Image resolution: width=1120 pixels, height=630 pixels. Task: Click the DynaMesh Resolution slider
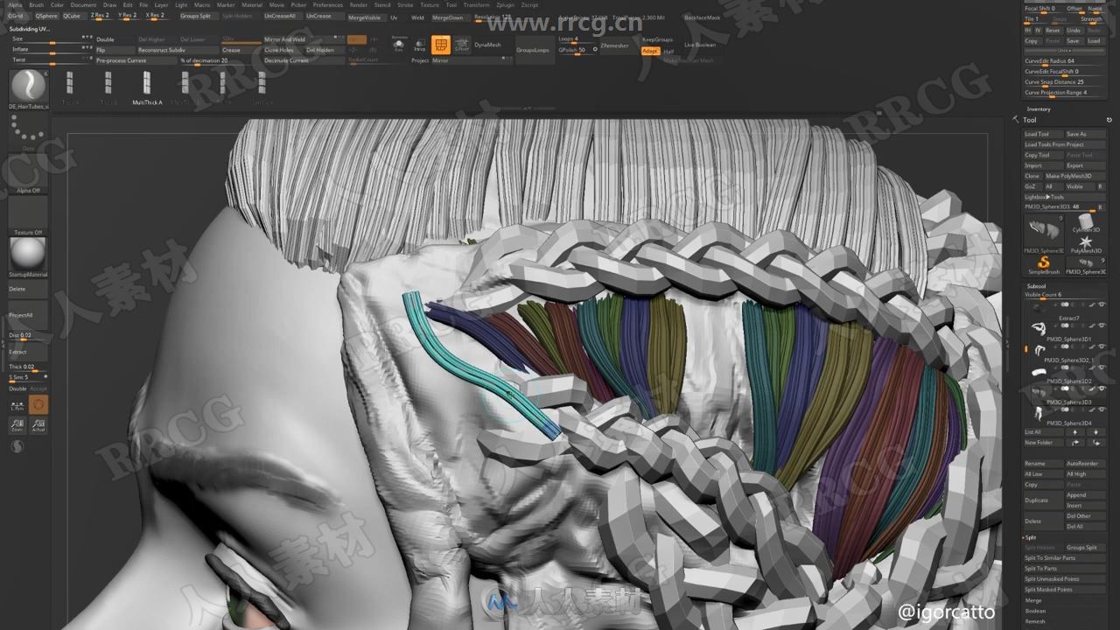click(x=492, y=17)
